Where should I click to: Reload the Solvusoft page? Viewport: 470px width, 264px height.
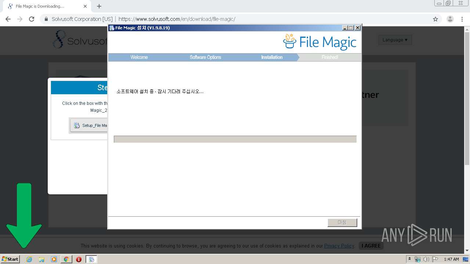(x=32, y=19)
